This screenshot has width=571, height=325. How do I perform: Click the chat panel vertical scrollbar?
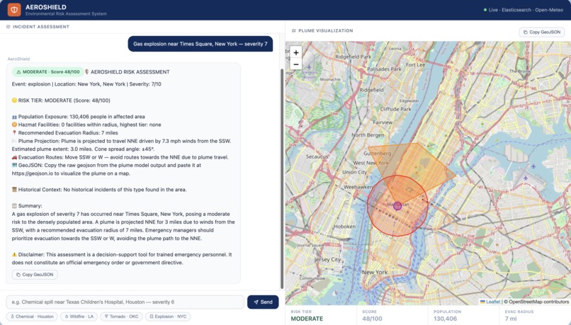(282, 178)
